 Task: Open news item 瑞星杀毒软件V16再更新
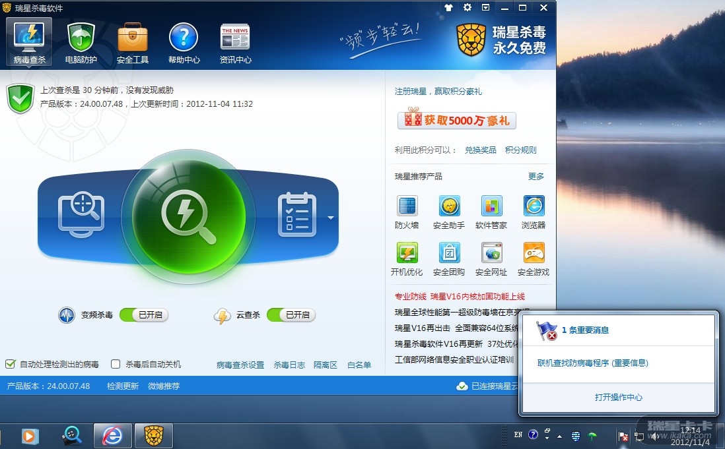[x=456, y=344]
